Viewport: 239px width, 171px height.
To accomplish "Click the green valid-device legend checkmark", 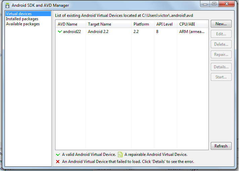I will click(x=58, y=155).
